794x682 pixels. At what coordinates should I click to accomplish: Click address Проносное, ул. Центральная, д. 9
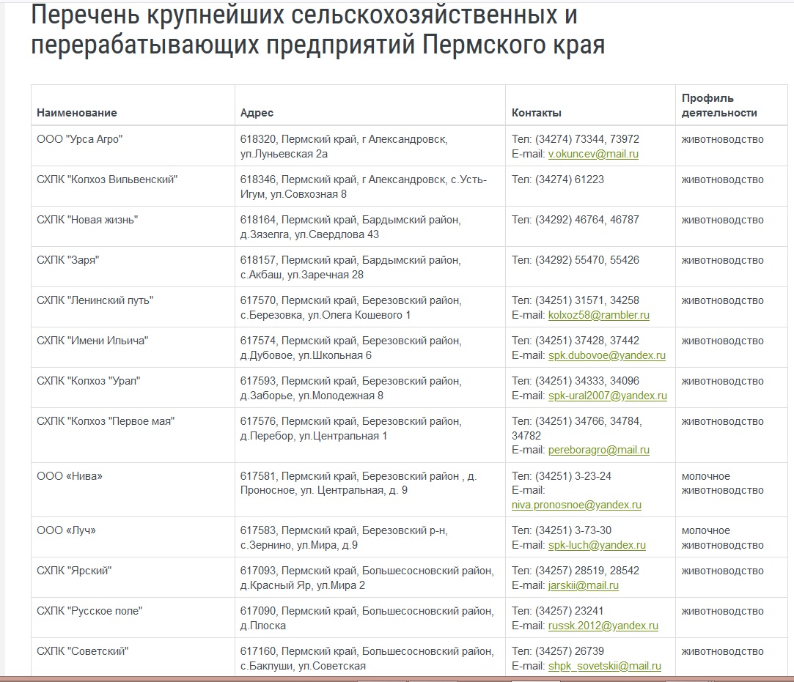pos(358,483)
